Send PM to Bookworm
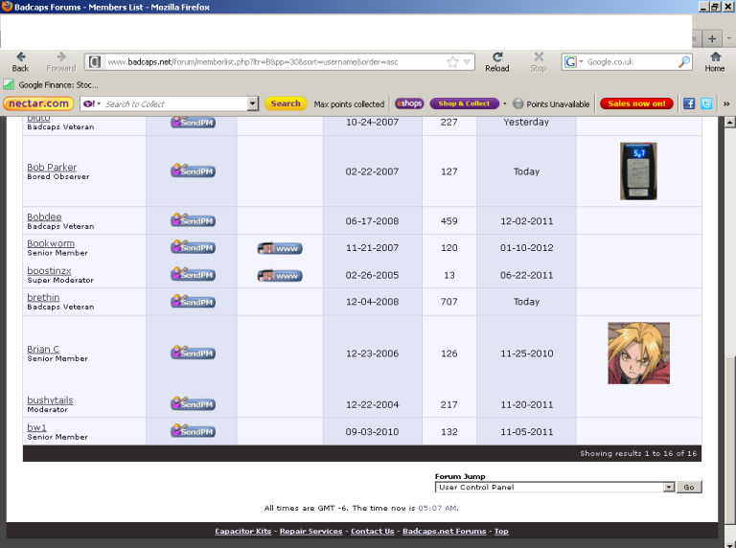Viewport: 736px width, 548px height. [193, 247]
